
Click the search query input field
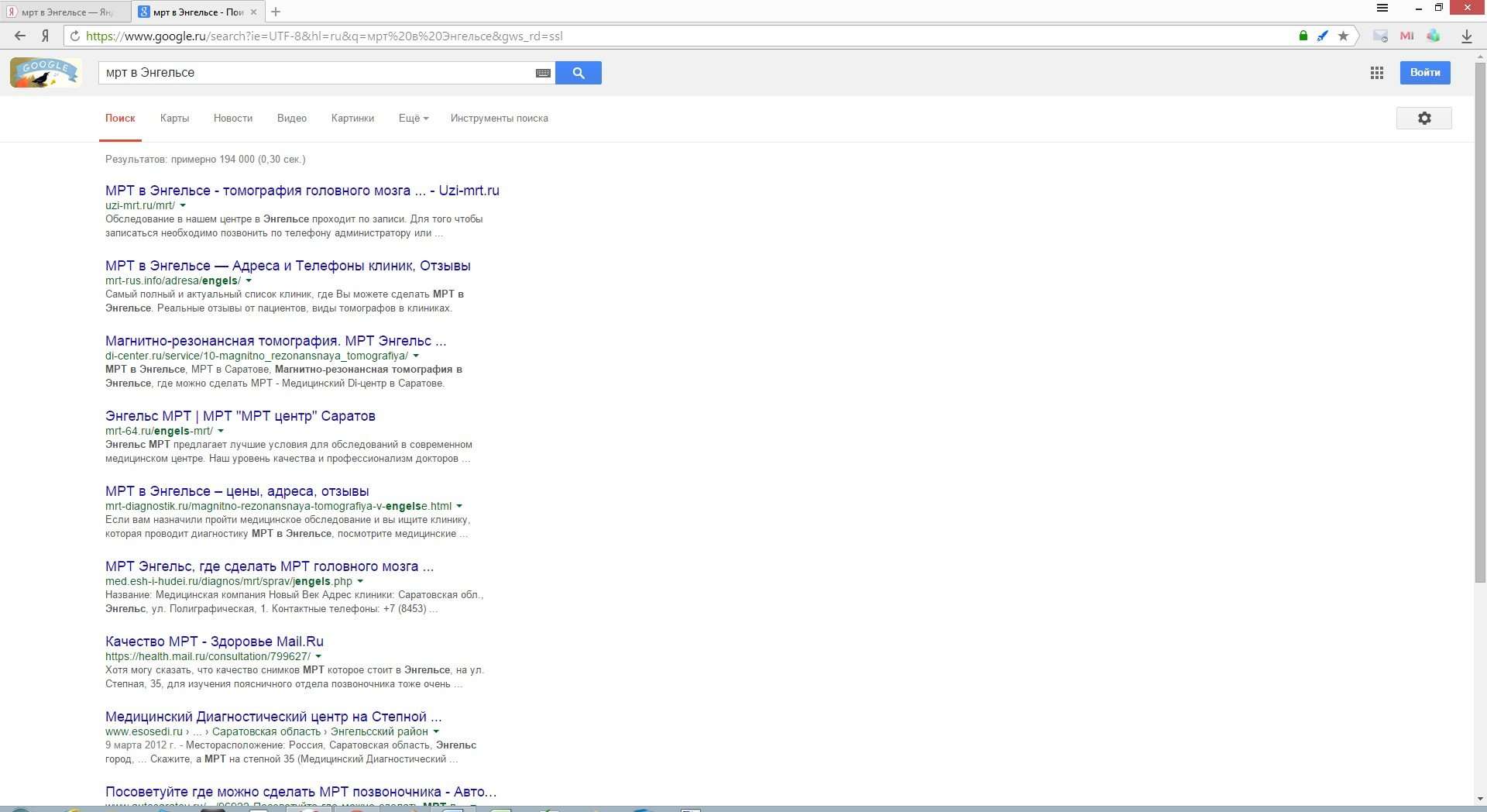pos(318,73)
